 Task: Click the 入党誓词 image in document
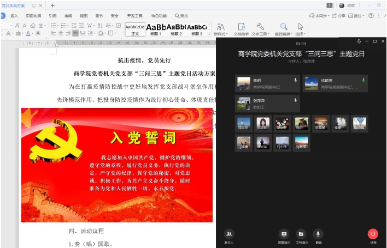pos(117,165)
